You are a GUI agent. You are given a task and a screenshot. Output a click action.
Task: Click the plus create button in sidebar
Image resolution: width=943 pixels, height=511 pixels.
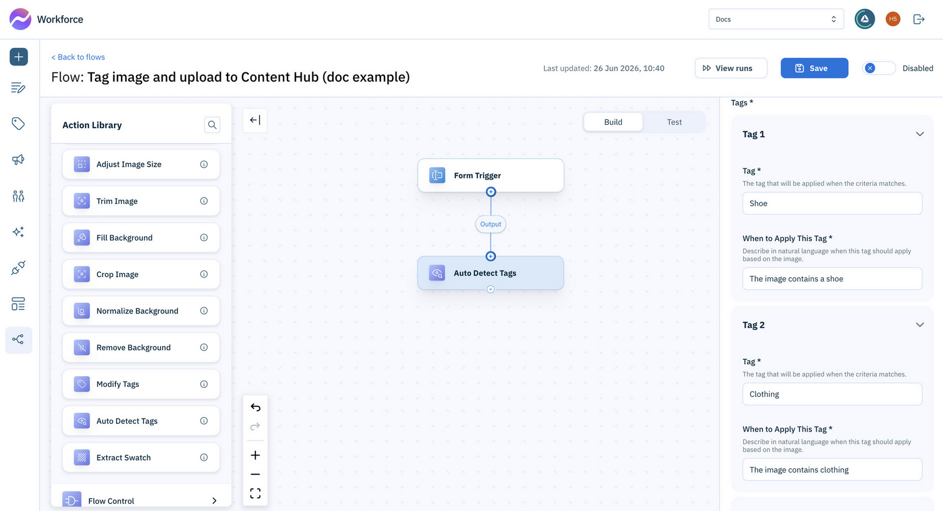tap(19, 57)
